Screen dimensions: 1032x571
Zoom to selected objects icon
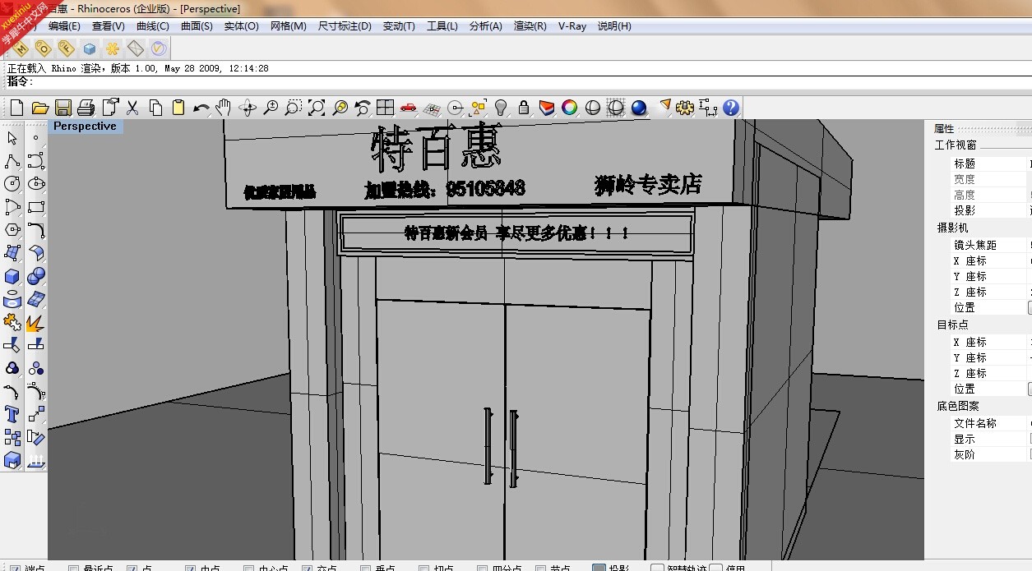coord(340,108)
